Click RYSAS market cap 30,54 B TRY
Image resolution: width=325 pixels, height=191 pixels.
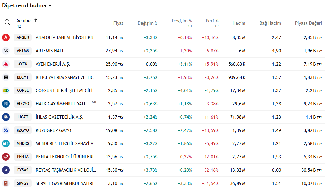click(x=312, y=170)
